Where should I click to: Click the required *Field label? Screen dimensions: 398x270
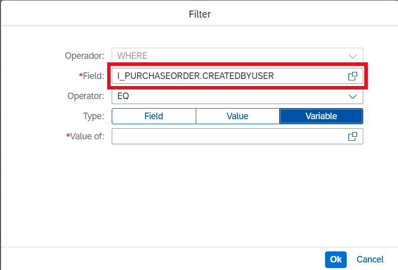[92, 76]
